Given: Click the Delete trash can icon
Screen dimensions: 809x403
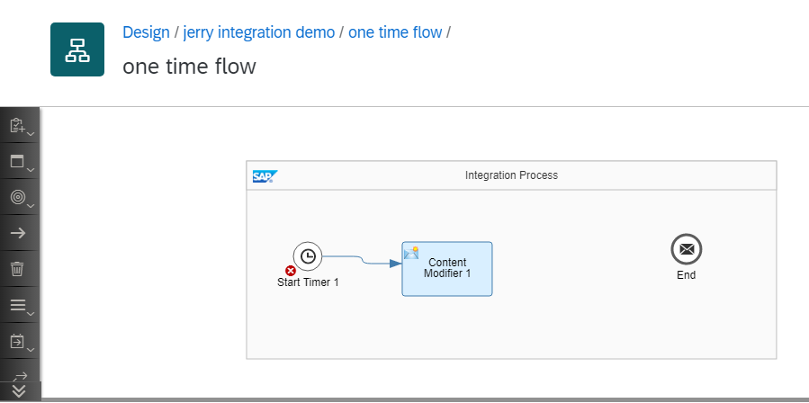Looking at the screenshot, I should [18, 269].
